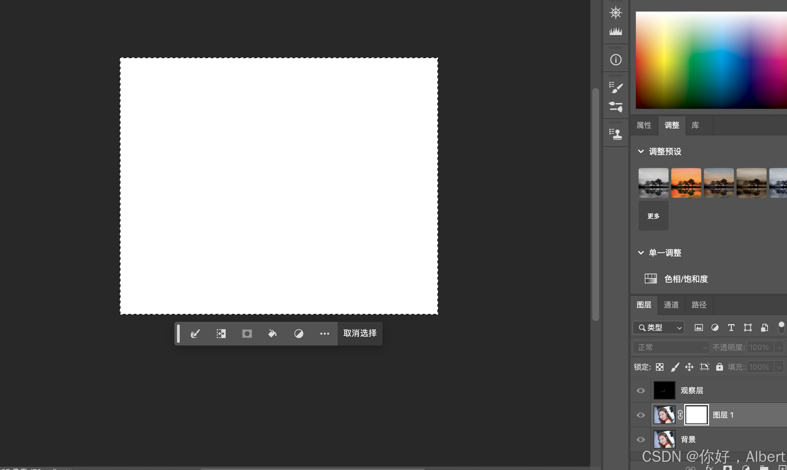Filter layers by text type icon
Viewport: 787px width, 470px height.
[x=731, y=328]
